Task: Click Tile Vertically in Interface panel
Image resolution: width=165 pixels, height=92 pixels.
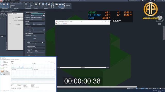Action: click(x=67, y=5)
